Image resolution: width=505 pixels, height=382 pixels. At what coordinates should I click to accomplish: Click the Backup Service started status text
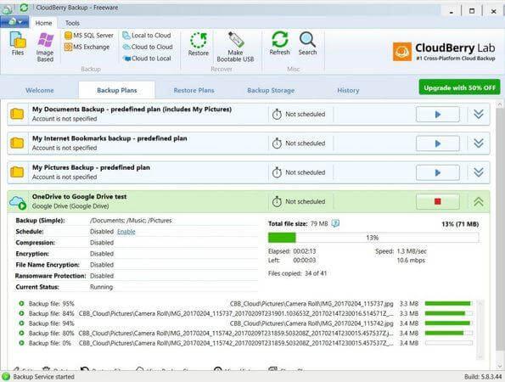(x=43, y=377)
